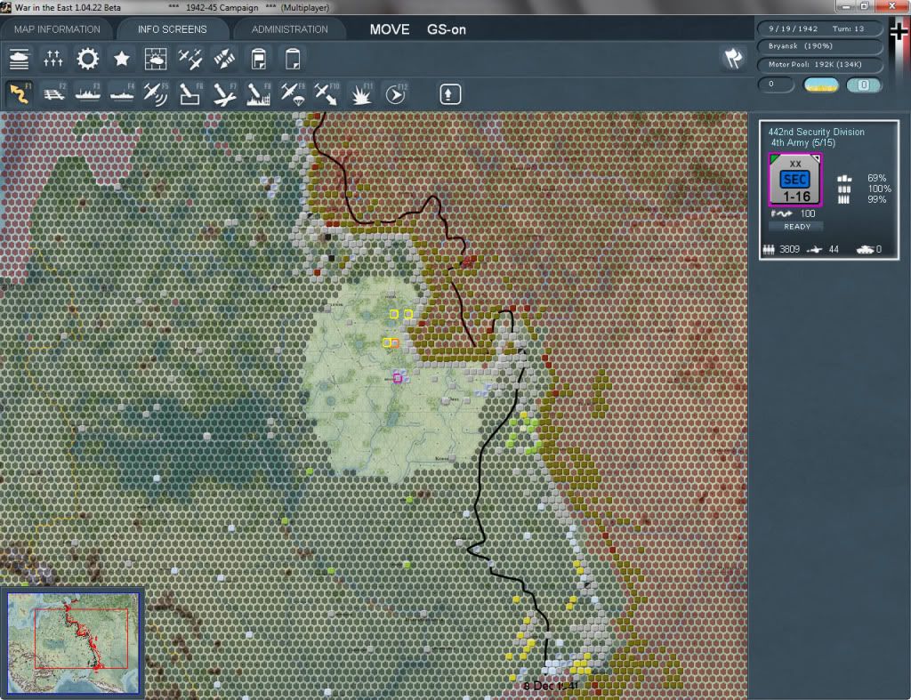Click the crossed white flags icon
This screenshot has width=911, height=700.
coord(733,58)
